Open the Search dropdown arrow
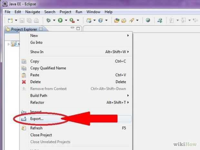 (x=137, y=20)
